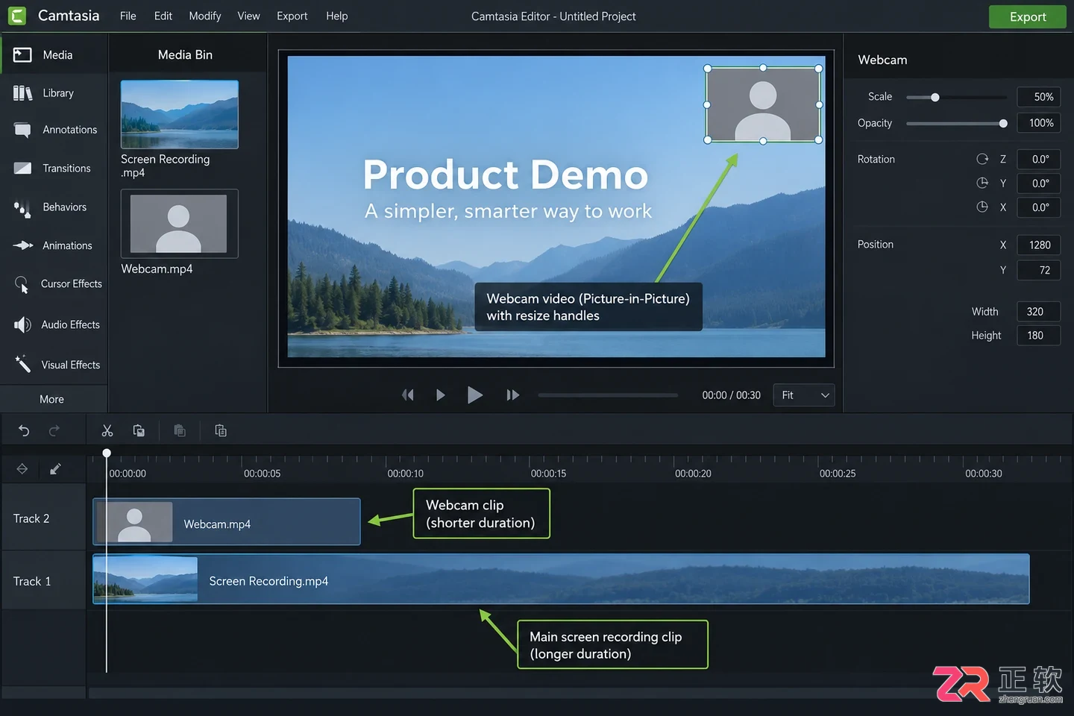Click the diamond marker icon left of the ruler
This screenshot has width=1074, height=716.
click(x=22, y=469)
